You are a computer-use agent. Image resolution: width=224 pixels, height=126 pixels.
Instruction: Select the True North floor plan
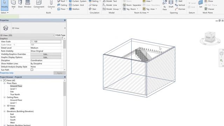[x=15, y=94]
